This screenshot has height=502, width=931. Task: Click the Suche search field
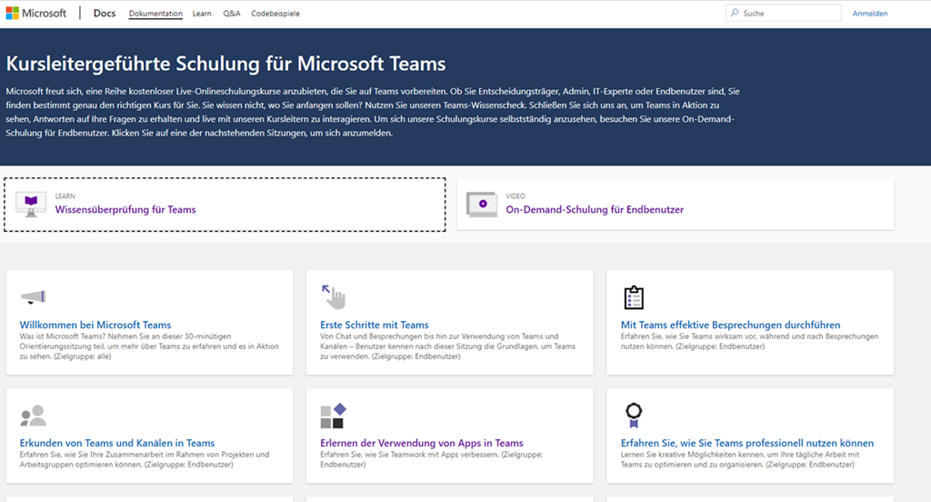(x=783, y=13)
